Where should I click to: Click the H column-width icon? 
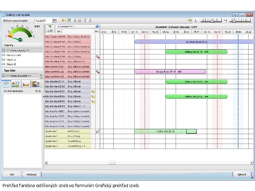(x=225, y=21)
